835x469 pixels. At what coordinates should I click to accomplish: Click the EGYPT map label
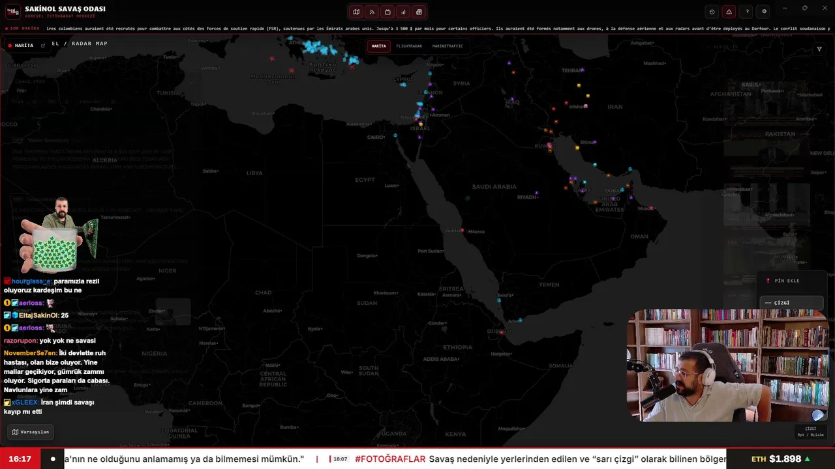[365, 180]
